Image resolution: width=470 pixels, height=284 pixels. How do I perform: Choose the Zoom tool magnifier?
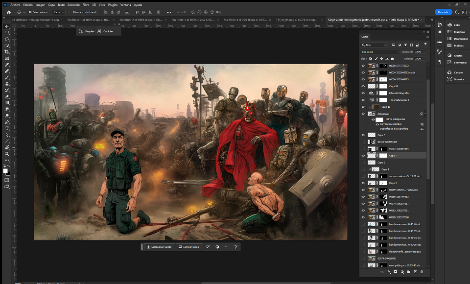(x=7, y=154)
